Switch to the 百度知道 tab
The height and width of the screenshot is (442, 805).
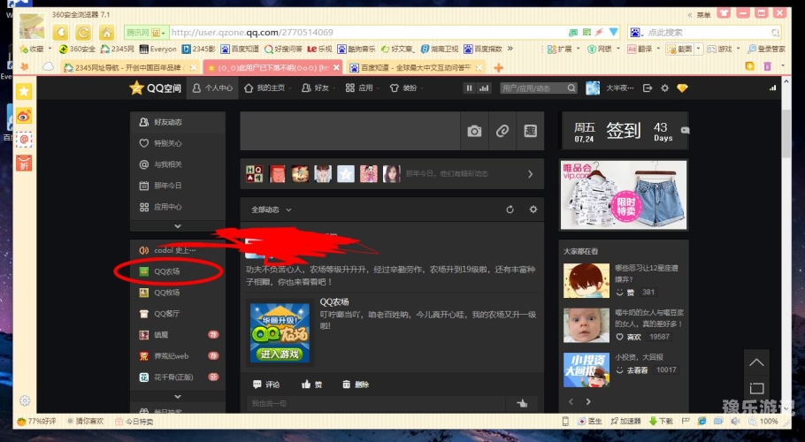click(415, 68)
